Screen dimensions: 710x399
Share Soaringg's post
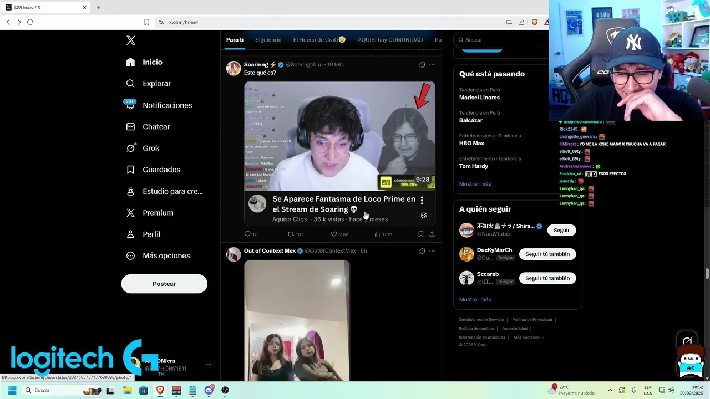[432, 234]
